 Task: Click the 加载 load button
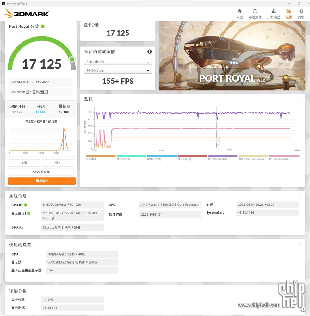pyautogui.click(x=24, y=163)
